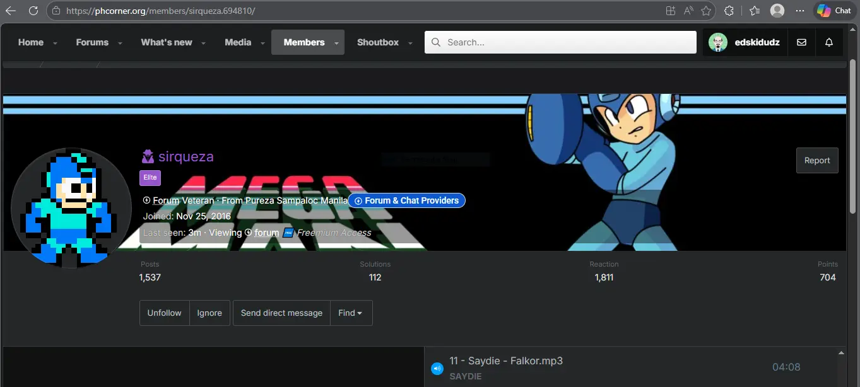Go back using the browser back arrow
Image resolution: width=860 pixels, height=387 pixels.
(11, 11)
